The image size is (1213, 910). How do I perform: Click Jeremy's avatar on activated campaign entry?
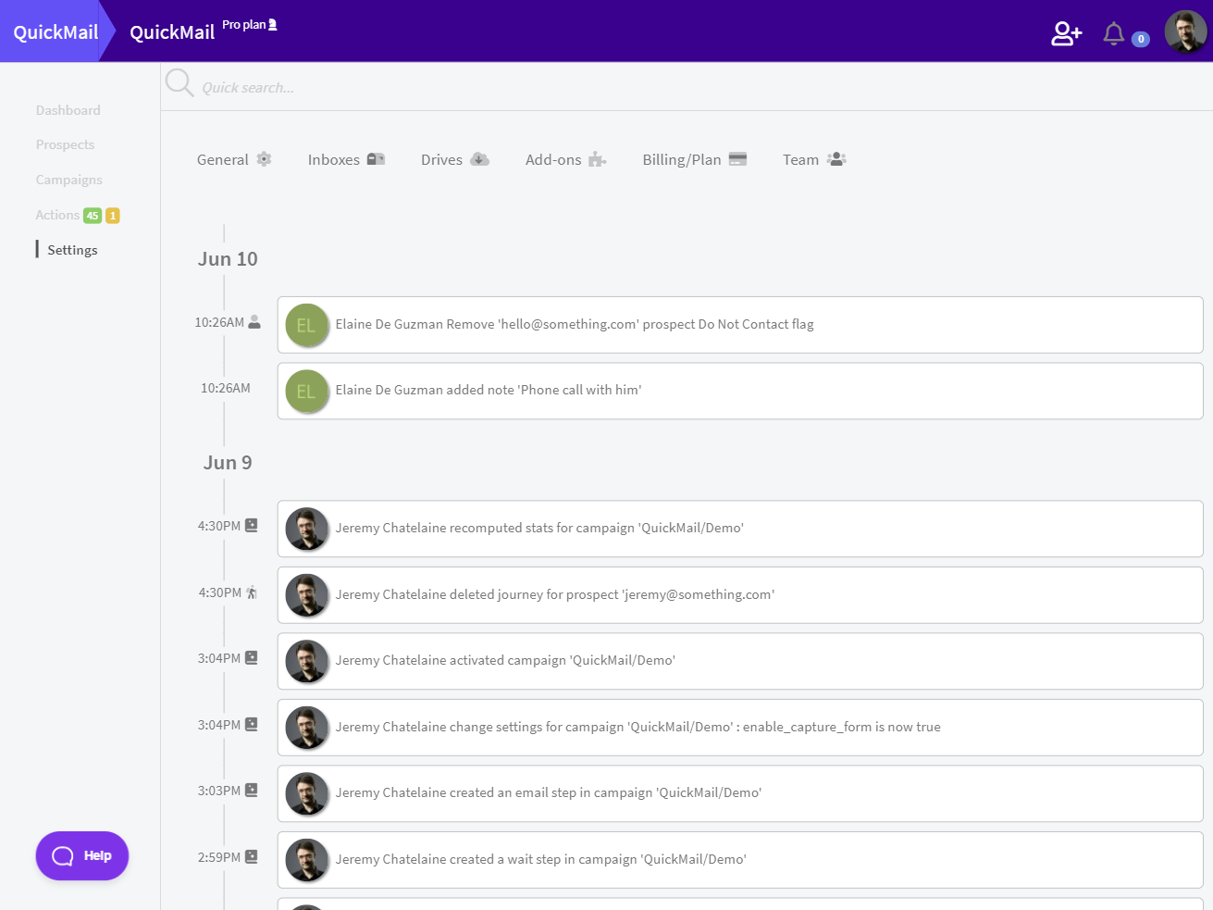(306, 662)
